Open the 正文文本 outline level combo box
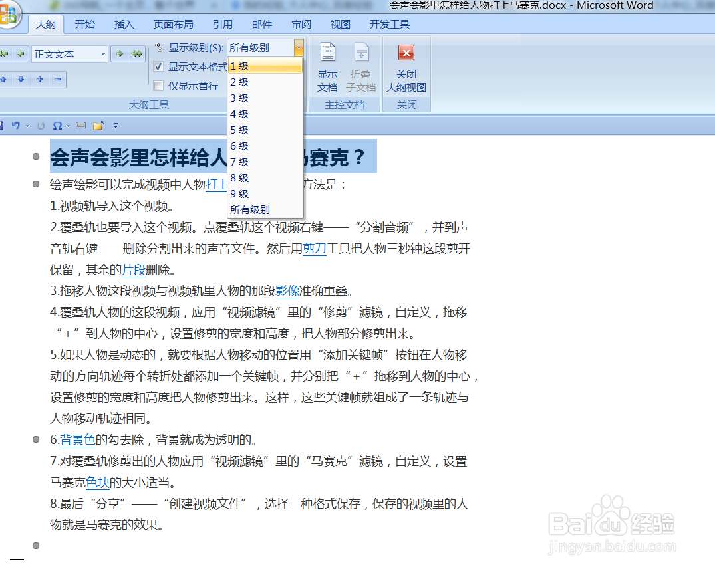Viewport: 715px width, 571px height. [103, 54]
